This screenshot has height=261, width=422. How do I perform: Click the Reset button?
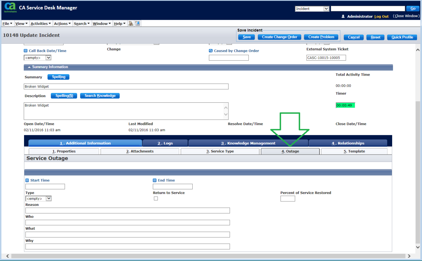375,37
